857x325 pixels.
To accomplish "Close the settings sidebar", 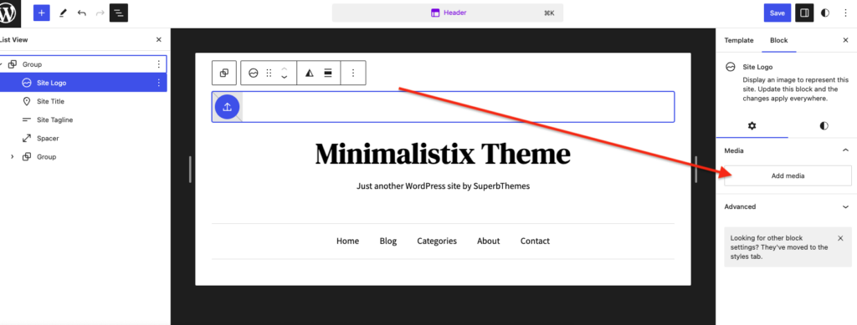I will click(x=845, y=40).
